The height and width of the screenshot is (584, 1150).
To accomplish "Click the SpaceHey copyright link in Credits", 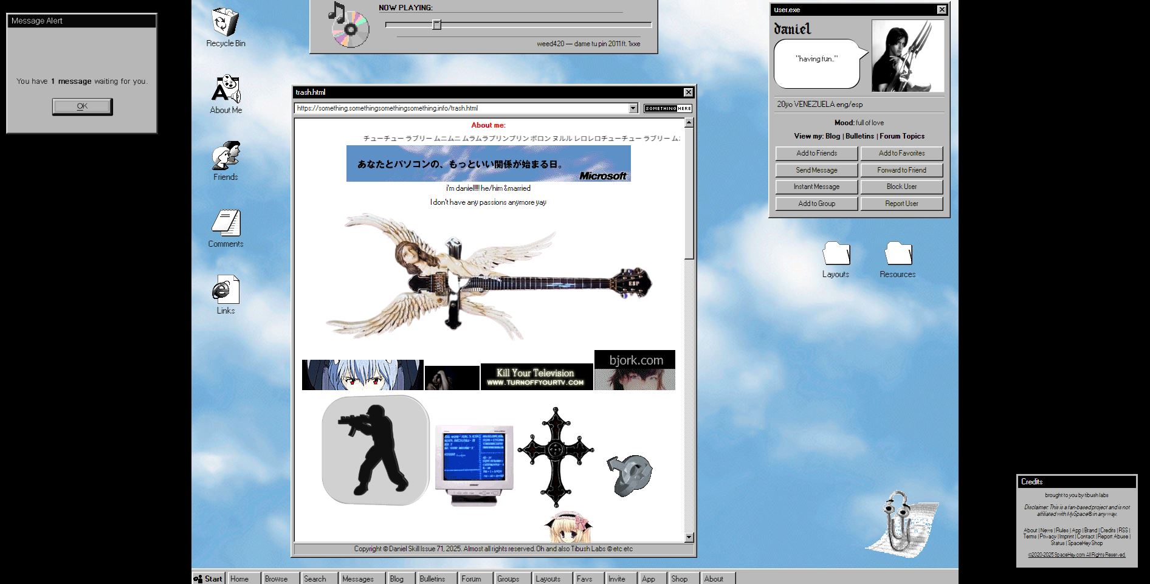I will tap(1076, 555).
